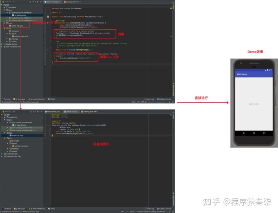Open the Messages tool window in top IDE
The image size is (278, 213).
(19, 99)
